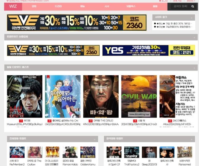Open the ★예스★ sidebar link
This screenshot has width=199, height=166.
click(173, 23)
